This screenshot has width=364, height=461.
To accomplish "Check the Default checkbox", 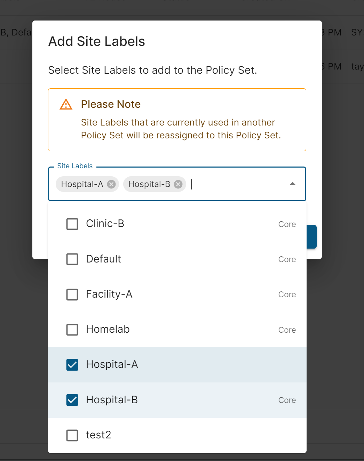I will point(72,259).
